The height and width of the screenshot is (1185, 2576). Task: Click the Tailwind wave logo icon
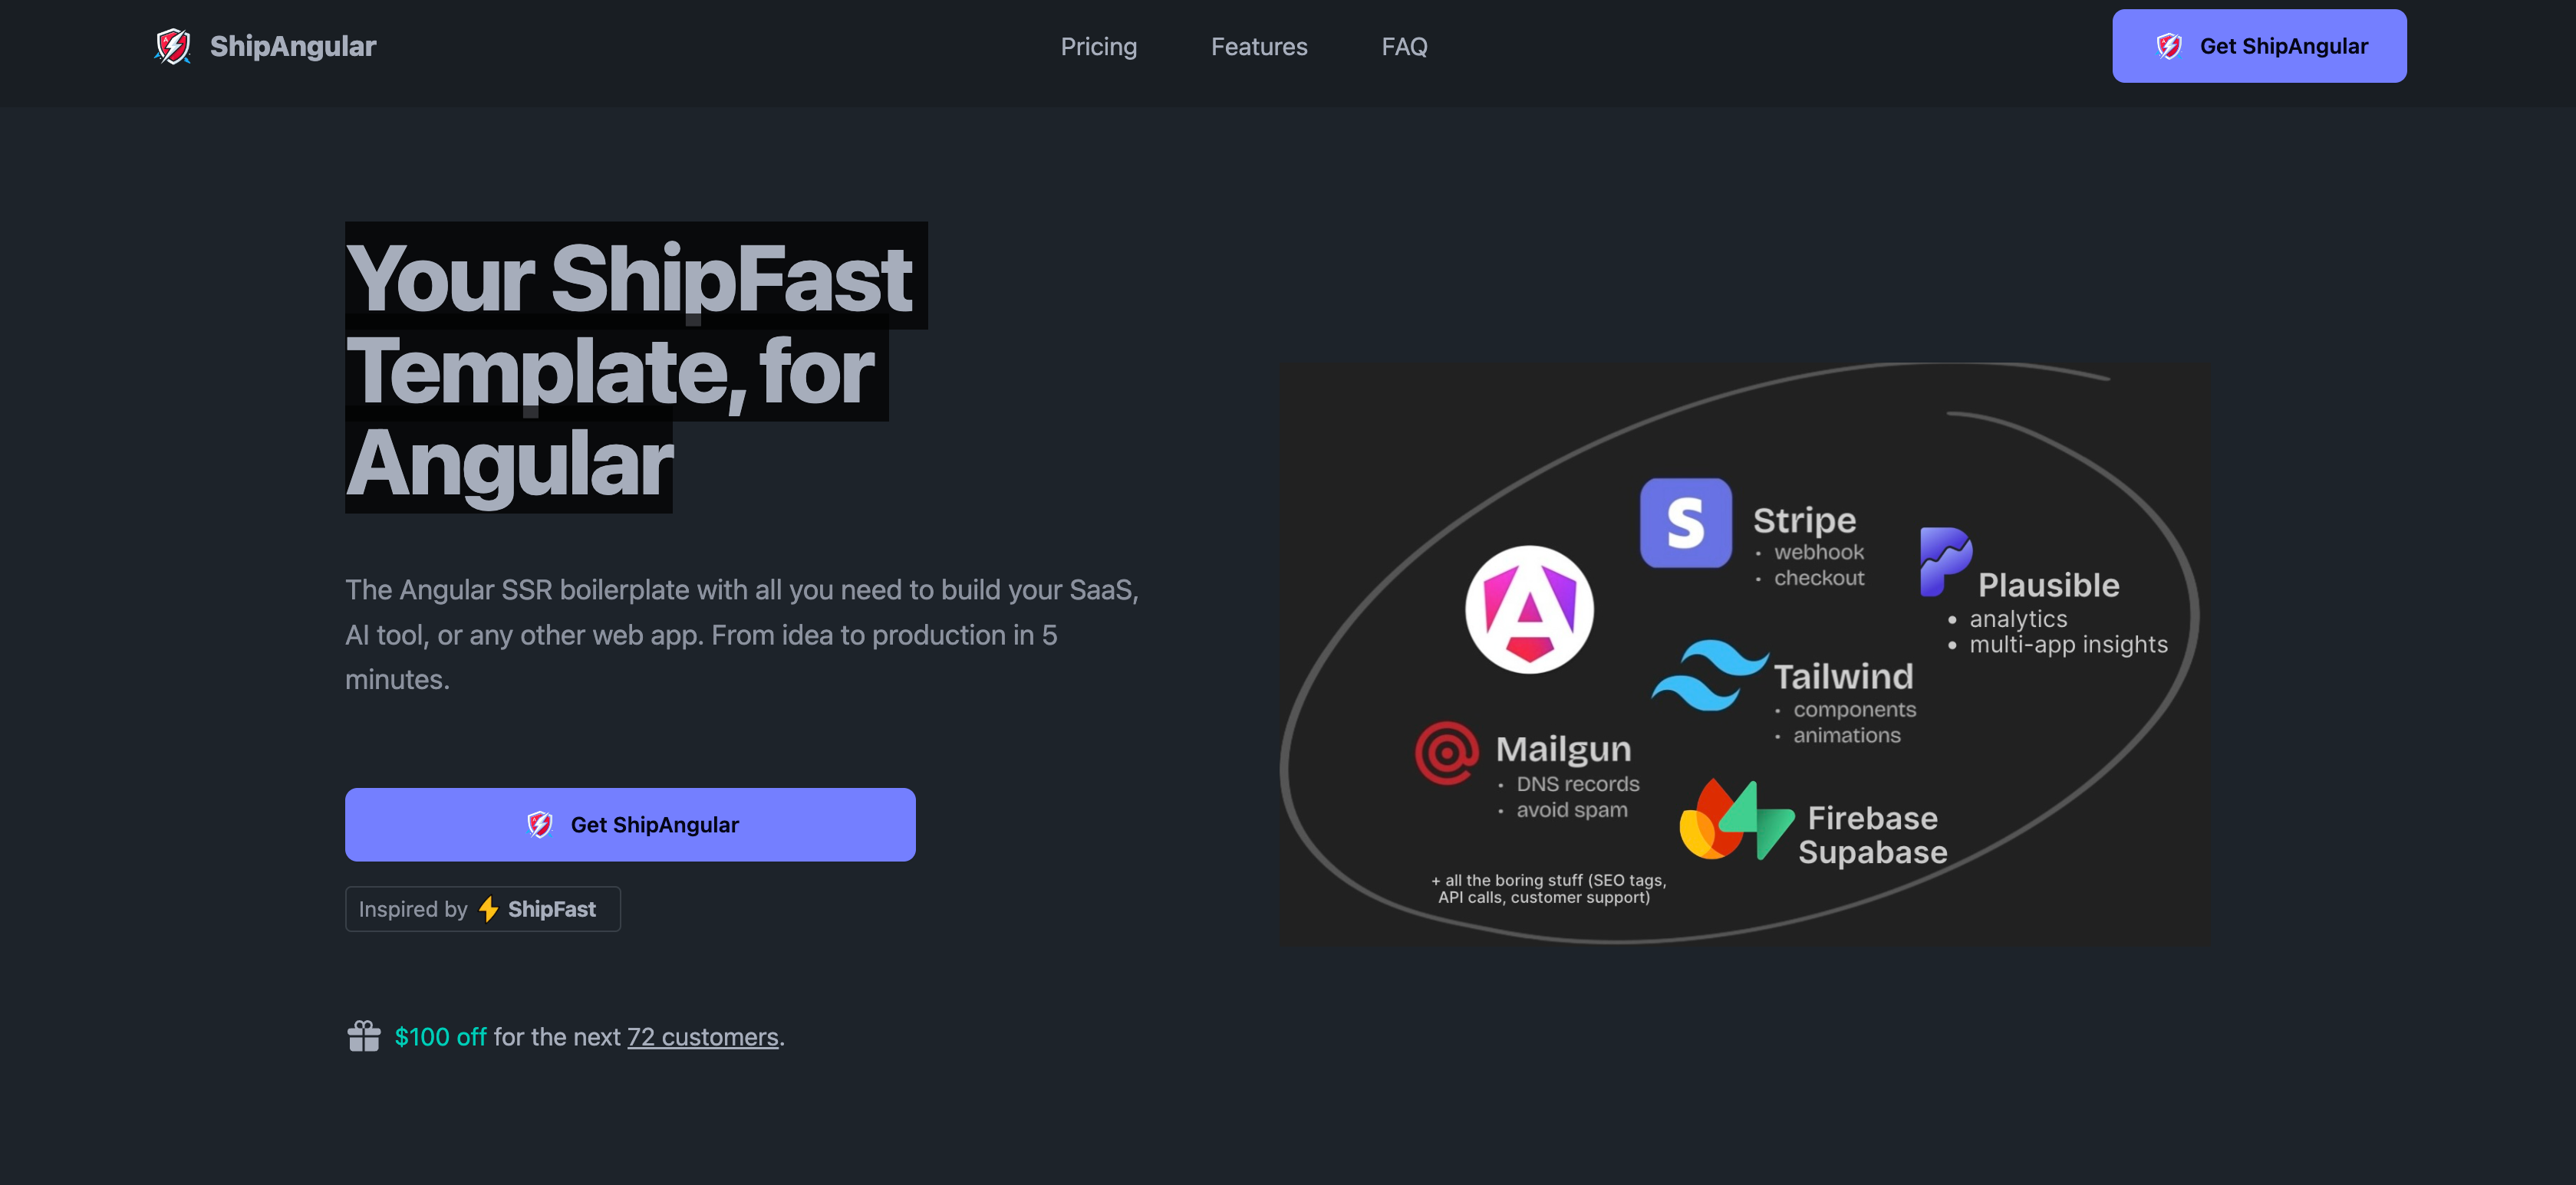1710,675
